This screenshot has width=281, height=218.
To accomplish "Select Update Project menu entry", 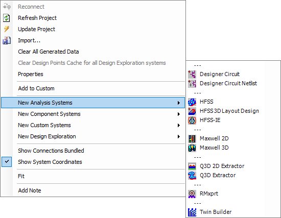I will [x=37, y=29].
